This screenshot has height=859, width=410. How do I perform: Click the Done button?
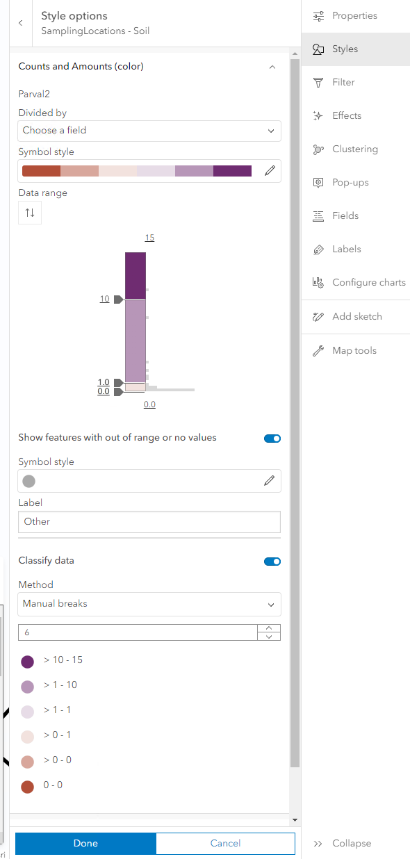(85, 843)
